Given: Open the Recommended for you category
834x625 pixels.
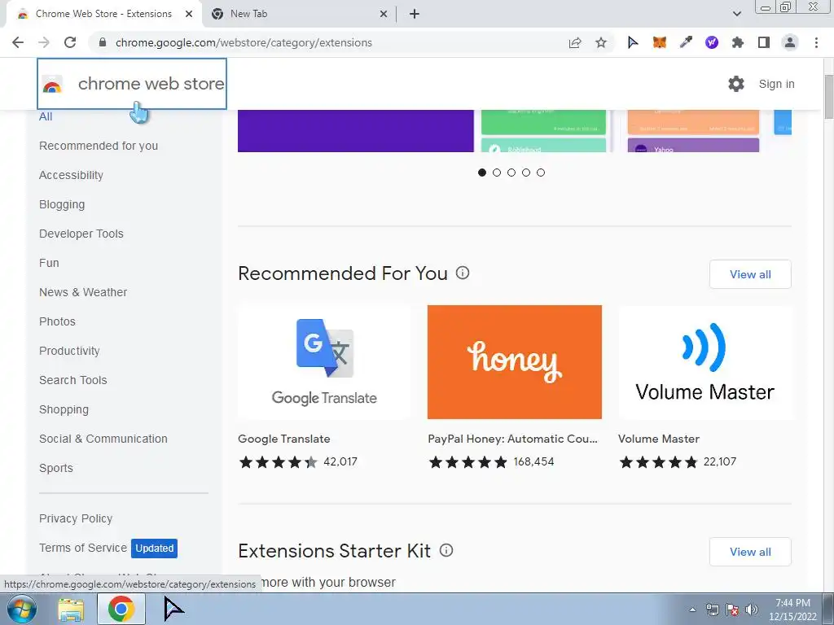Looking at the screenshot, I should [x=99, y=146].
